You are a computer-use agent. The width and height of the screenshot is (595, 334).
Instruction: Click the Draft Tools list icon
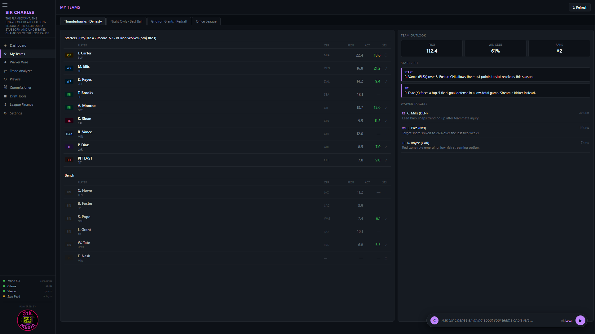[5, 96]
